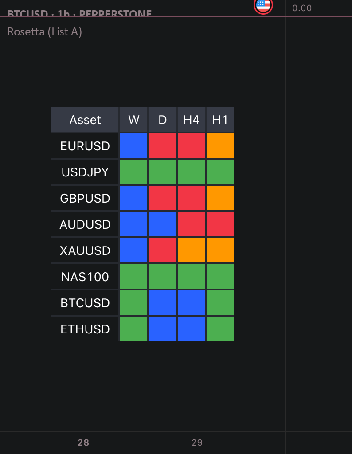Image resolution: width=352 pixels, height=454 pixels.
Task: Click the EURUSD weekly blue cell
Action: 133,145
